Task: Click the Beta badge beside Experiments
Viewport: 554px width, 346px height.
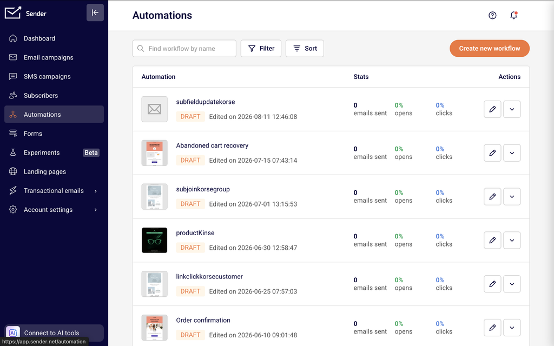Action: [x=91, y=152]
